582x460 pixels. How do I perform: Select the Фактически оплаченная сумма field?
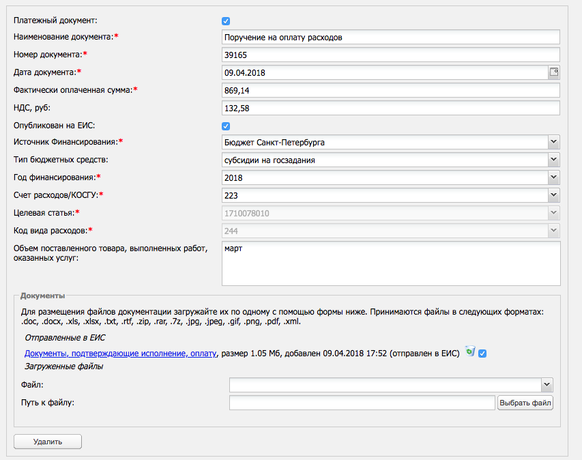pos(391,91)
